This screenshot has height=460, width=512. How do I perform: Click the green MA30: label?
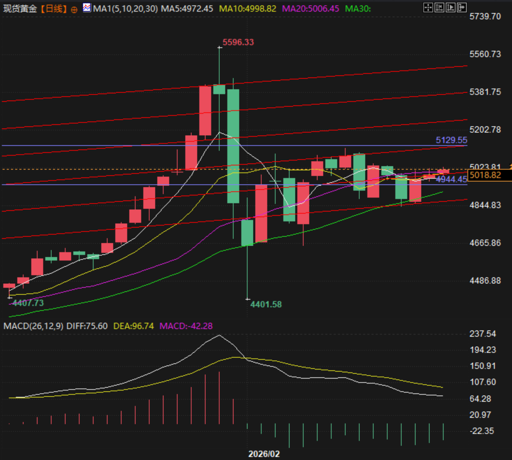click(x=358, y=9)
